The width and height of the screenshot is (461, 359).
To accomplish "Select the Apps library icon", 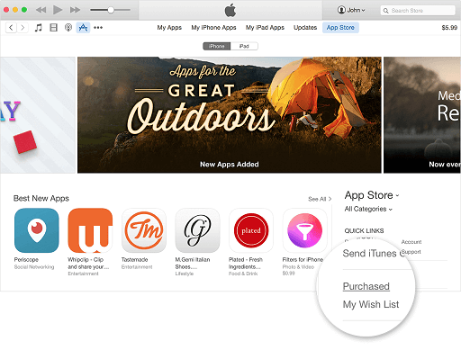I will tap(83, 28).
